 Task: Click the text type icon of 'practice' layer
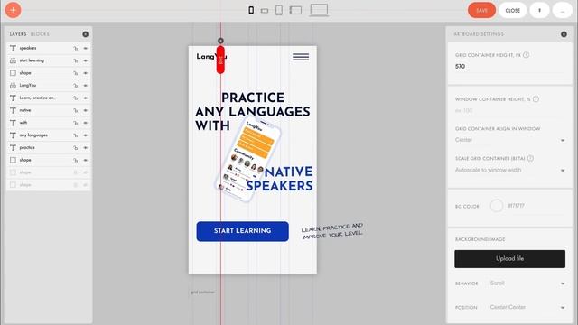click(13, 148)
